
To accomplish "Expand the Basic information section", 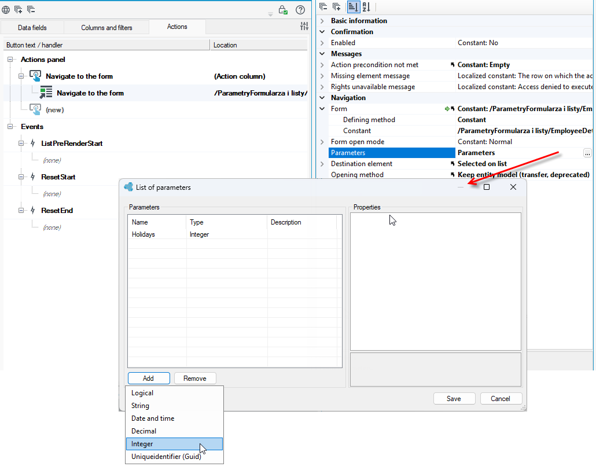I will pyautogui.click(x=322, y=21).
